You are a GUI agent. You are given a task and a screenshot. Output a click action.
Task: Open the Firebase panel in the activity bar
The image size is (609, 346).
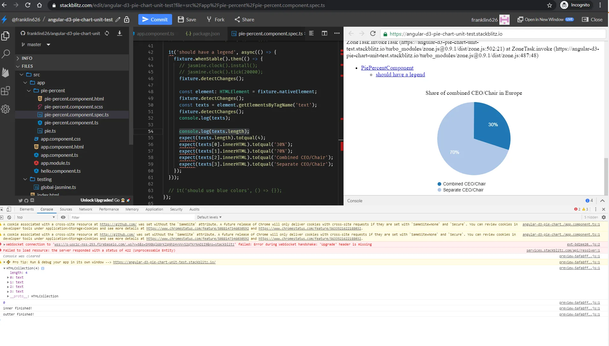pyautogui.click(x=5, y=73)
